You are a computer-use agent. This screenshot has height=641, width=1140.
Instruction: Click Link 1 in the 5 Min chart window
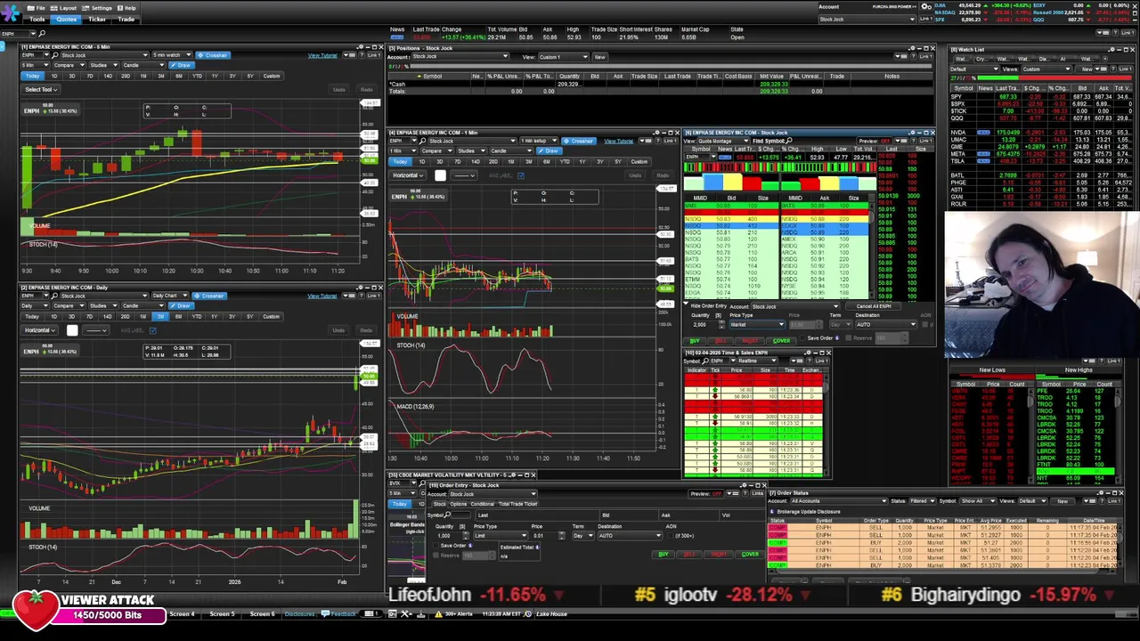pos(374,55)
